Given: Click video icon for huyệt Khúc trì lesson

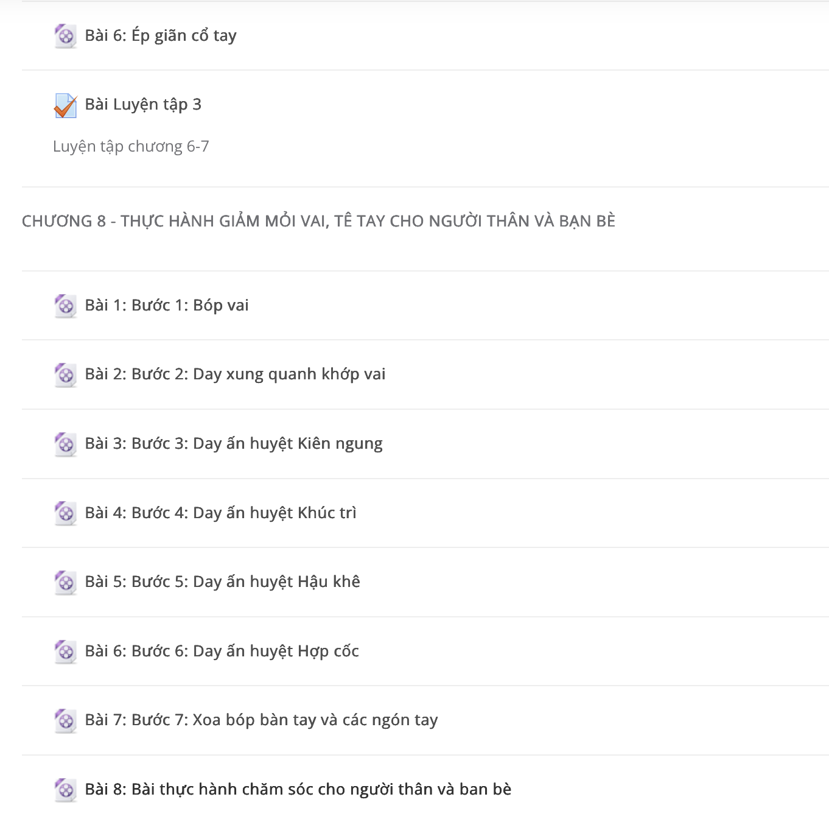Looking at the screenshot, I should coord(65,513).
